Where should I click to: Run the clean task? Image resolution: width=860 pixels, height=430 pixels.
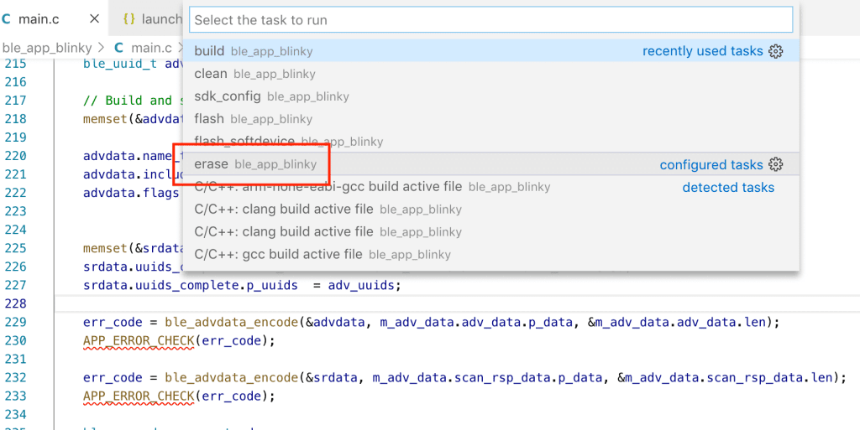click(490, 73)
